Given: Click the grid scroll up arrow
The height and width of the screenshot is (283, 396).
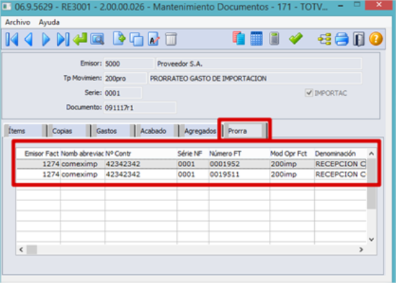Looking at the screenshot, I should pyautogui.click(x=371, y=153).
